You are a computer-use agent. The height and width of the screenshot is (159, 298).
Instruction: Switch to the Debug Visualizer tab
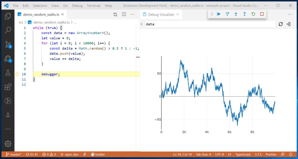coord(161,15)
